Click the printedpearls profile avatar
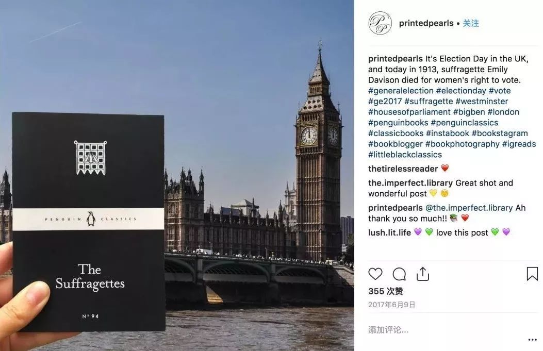 pyautogui.click(x=380, y=23)
